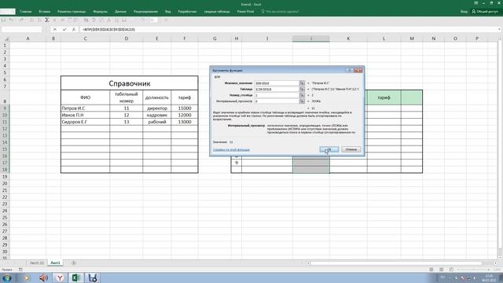This screenshot has height=283, width=503.
Task: Click the Интервальный_просмотр input field
Action: [277, 101]
